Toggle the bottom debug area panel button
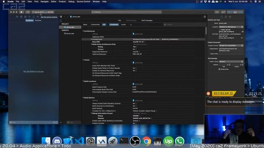The height and width of the screenshot is (148, 264). coord(235,12)
